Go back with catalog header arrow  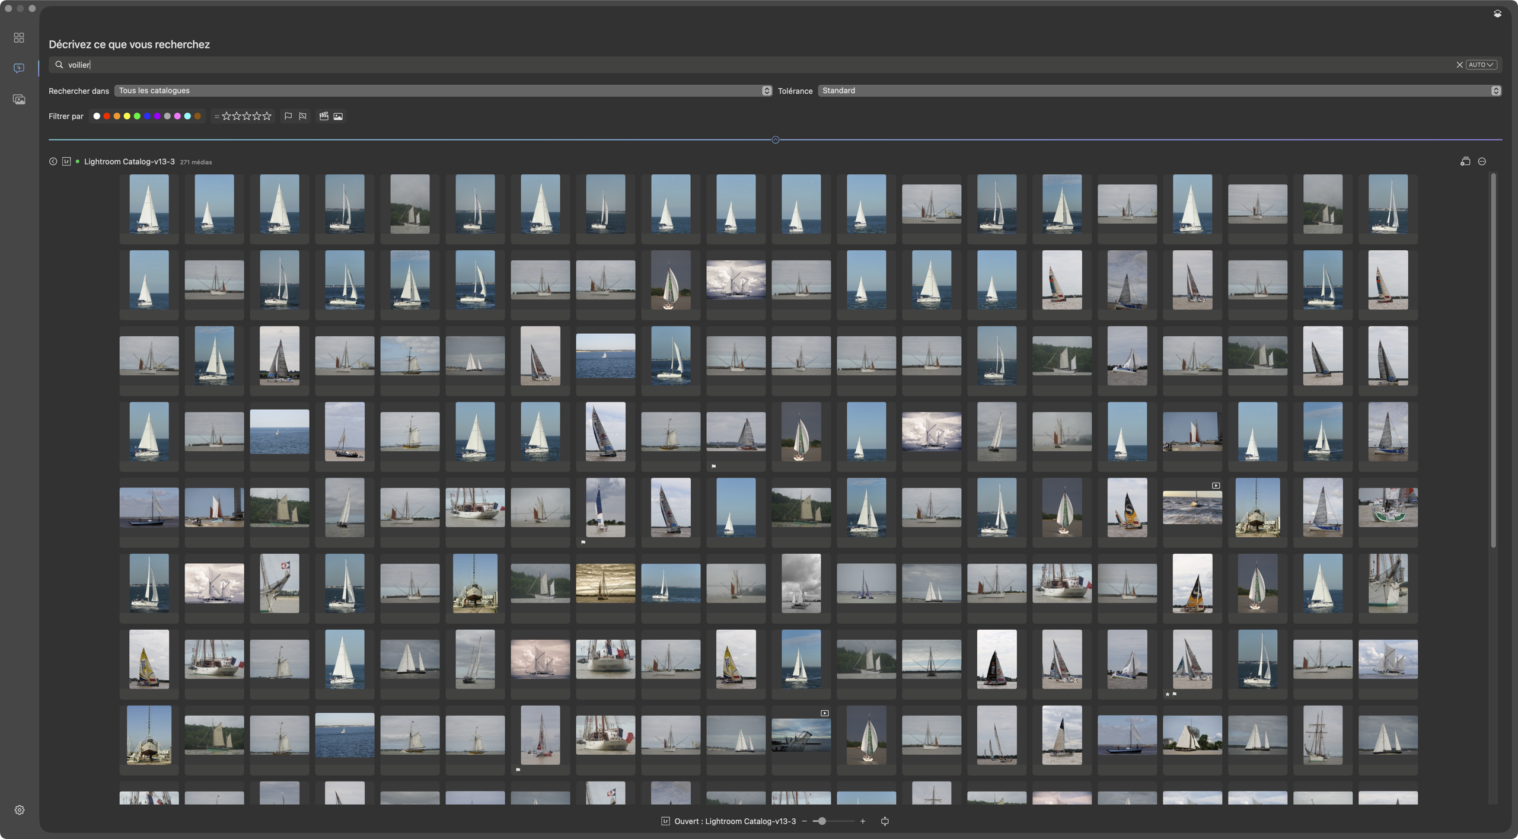pyautogui.click(x=53, y=161)
